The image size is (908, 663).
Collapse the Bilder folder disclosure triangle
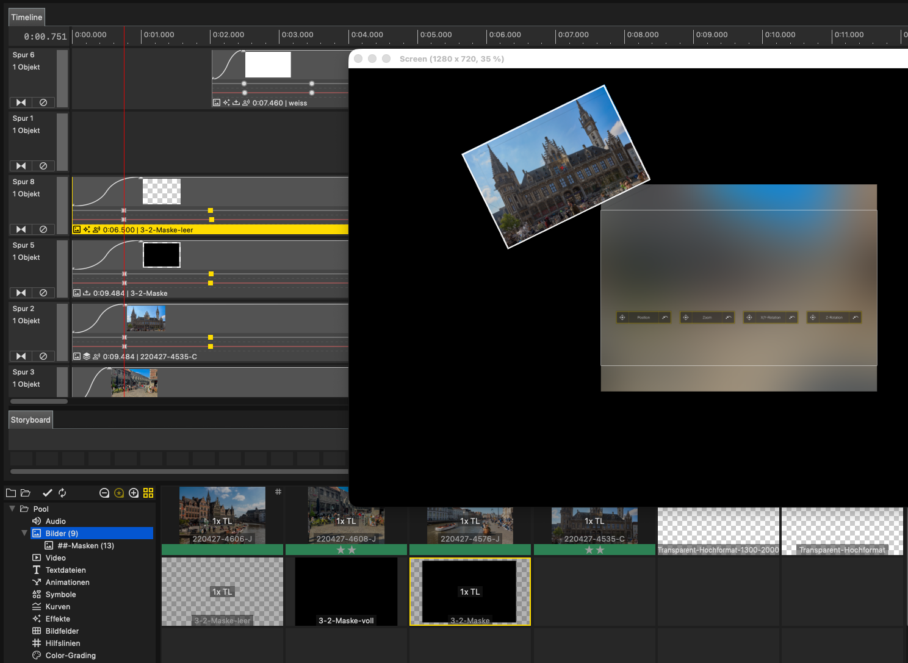24,533
